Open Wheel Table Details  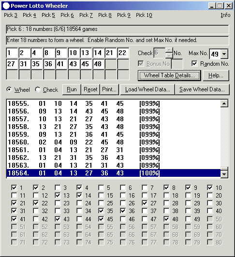click(169, 75)
